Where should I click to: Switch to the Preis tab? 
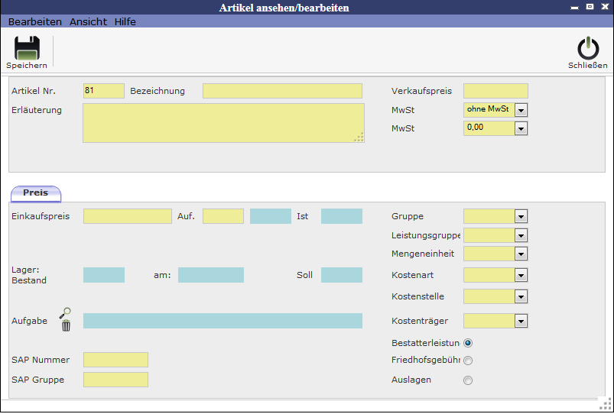[35, 192]
